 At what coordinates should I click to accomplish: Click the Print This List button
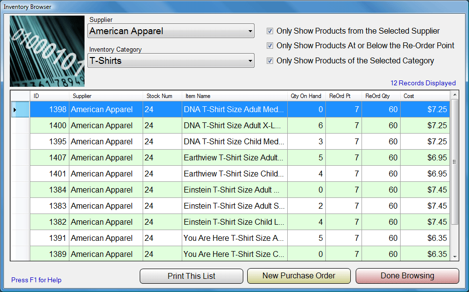191,276
